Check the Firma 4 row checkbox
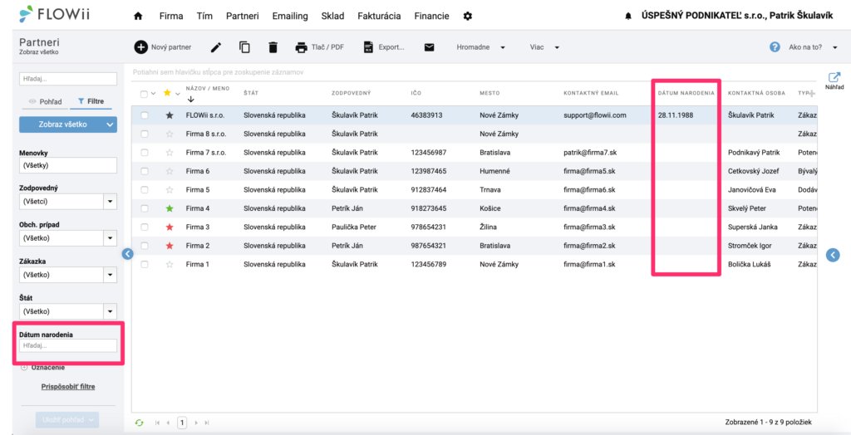Screen dimensions: 851x435 tap(145, 208)
